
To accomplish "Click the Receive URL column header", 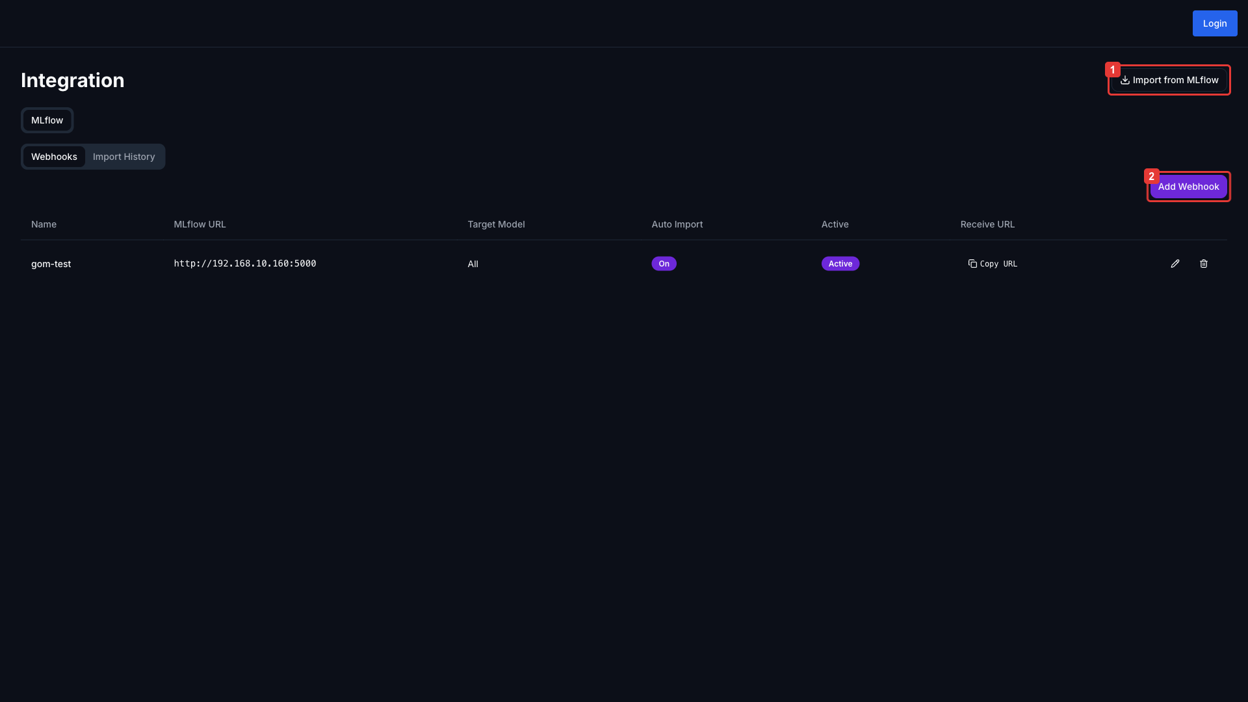I will point(987,224).
